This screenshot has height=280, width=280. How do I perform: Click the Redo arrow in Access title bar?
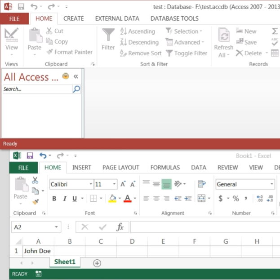(x=51, y=7)
